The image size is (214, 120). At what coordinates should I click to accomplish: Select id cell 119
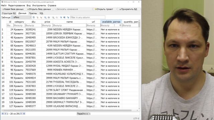(10, 90)
